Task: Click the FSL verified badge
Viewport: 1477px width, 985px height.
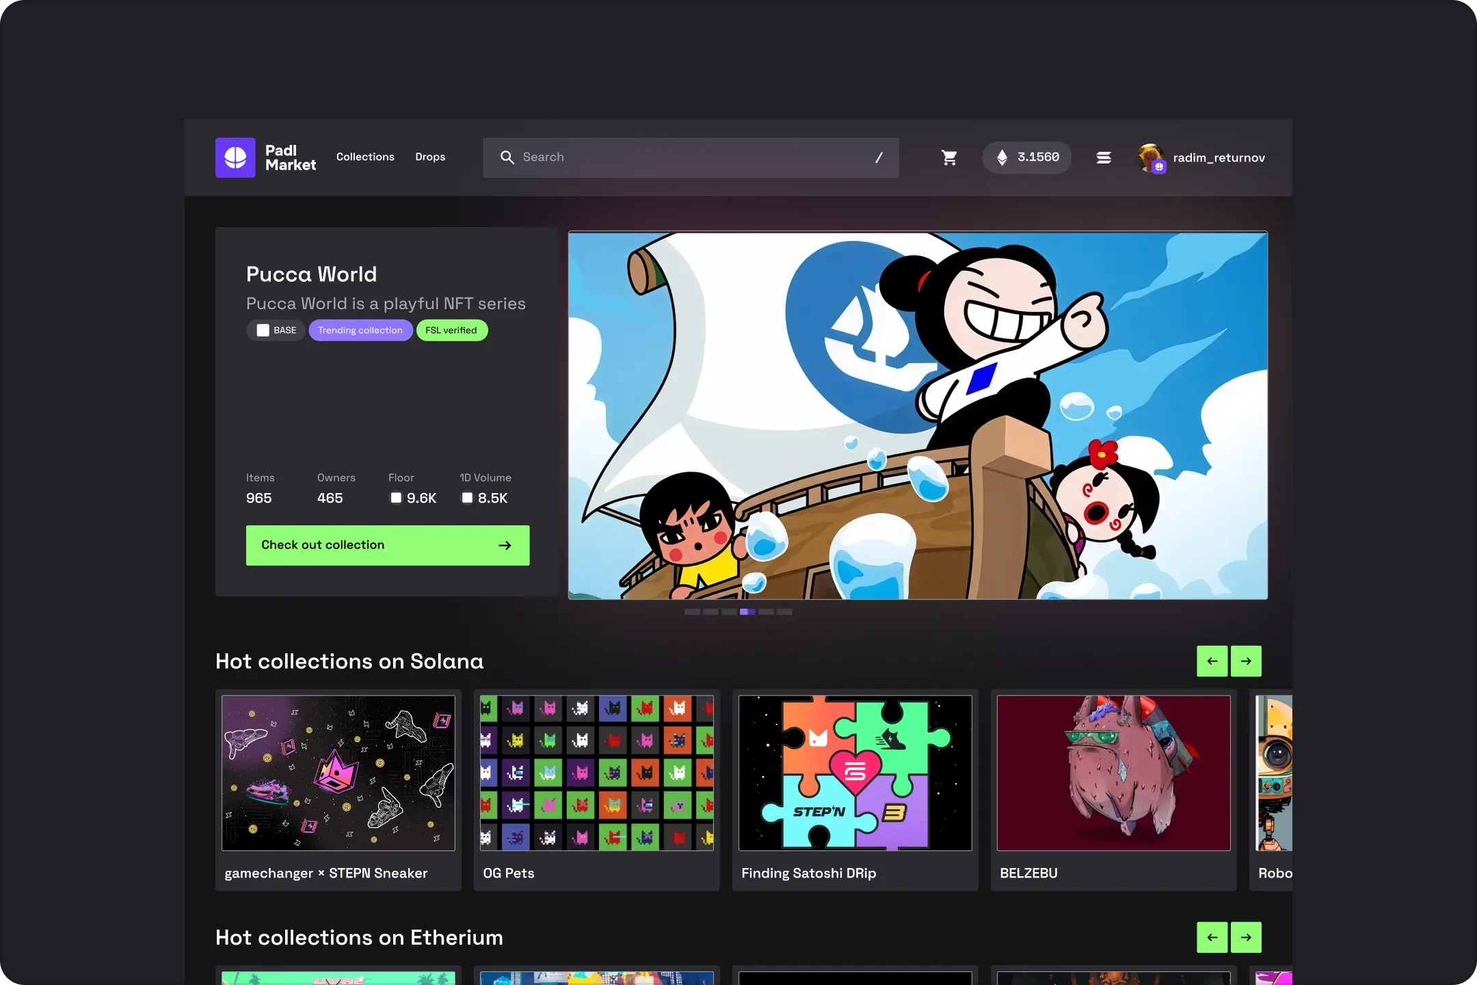Action: 451,330
